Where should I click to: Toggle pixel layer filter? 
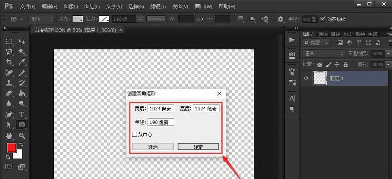click(x=340, y=43)
